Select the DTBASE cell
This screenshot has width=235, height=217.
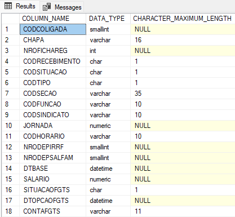[x=53, y=169]
